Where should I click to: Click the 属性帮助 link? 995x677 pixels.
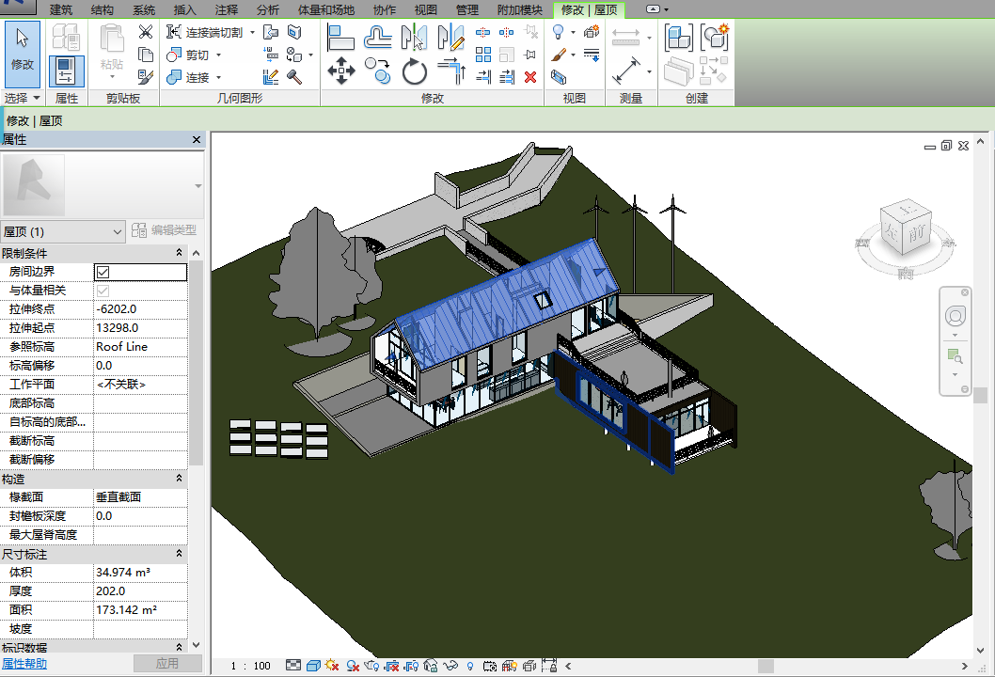coord(24,664)
